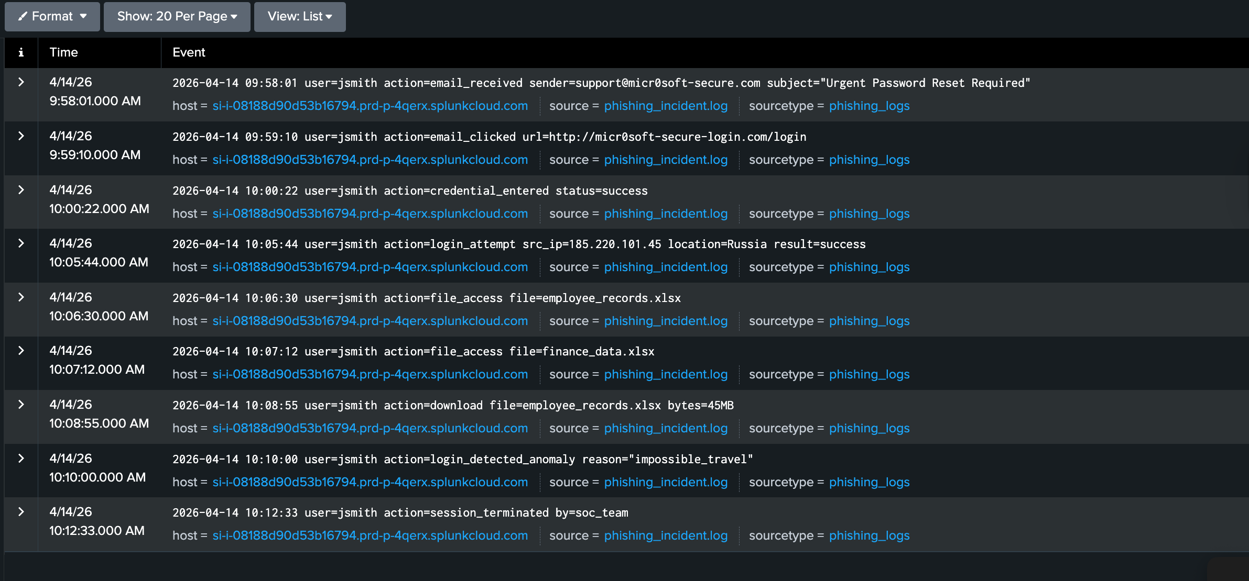The image size is (1249, 581).
Task: Open the Format dropdown with pencil icon
Action: [x=52, y=17]
